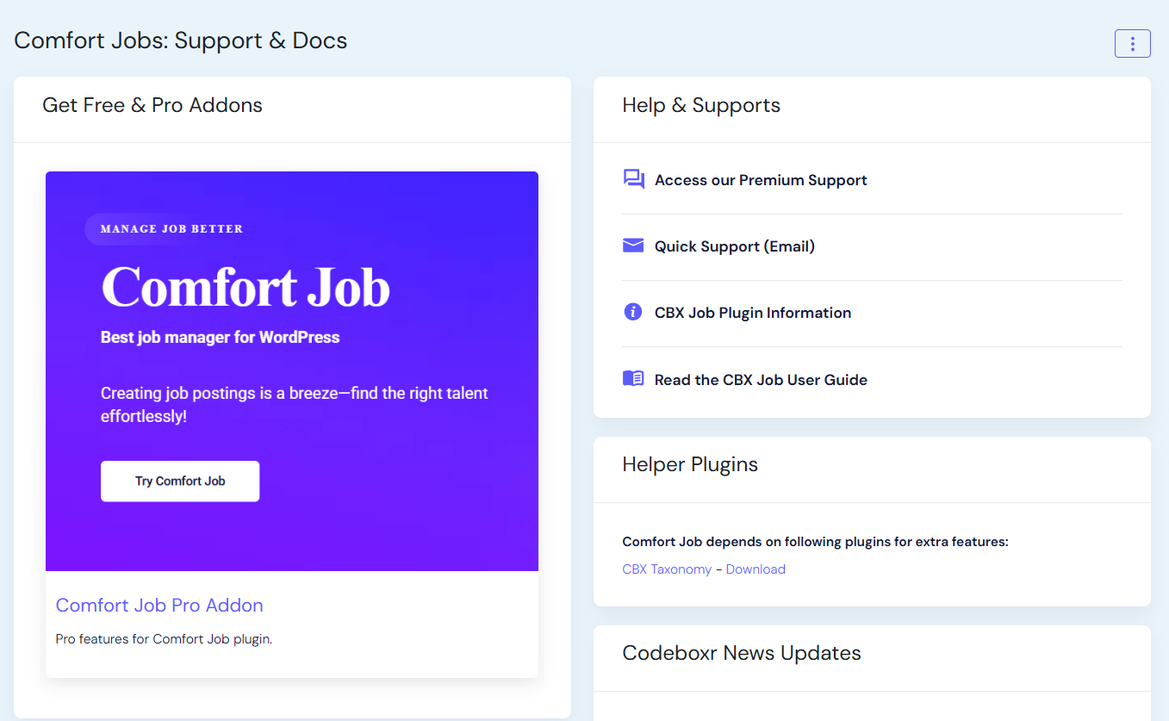Click the Get Free & Pro Addons heading

152,105
